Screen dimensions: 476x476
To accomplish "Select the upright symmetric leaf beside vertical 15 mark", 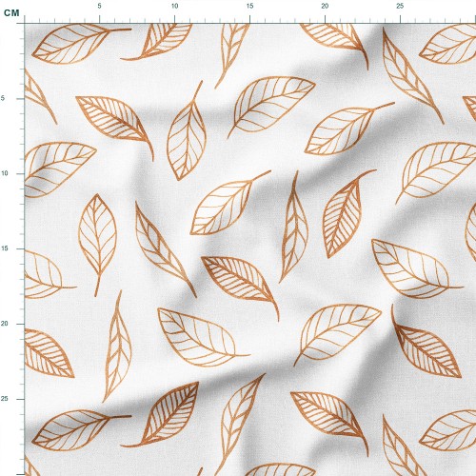I will tap(97, 245).
